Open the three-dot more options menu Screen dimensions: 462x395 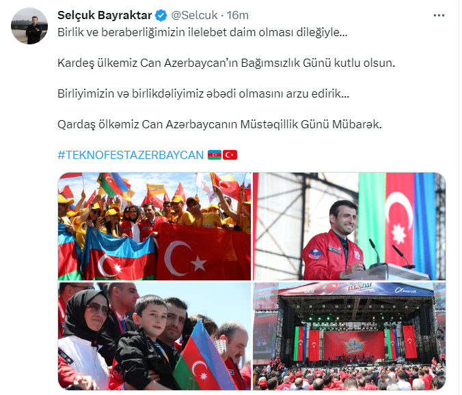click(x=439, y=15)
